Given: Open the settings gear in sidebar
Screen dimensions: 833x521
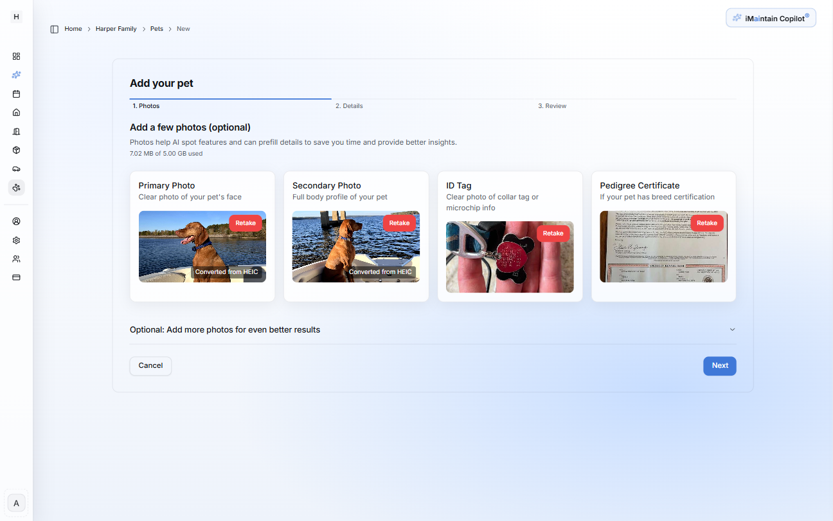Looking at the screenshot, I should coord(16,240).
